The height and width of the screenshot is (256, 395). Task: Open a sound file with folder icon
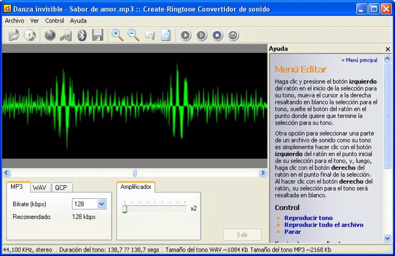[x=14, y=35]
